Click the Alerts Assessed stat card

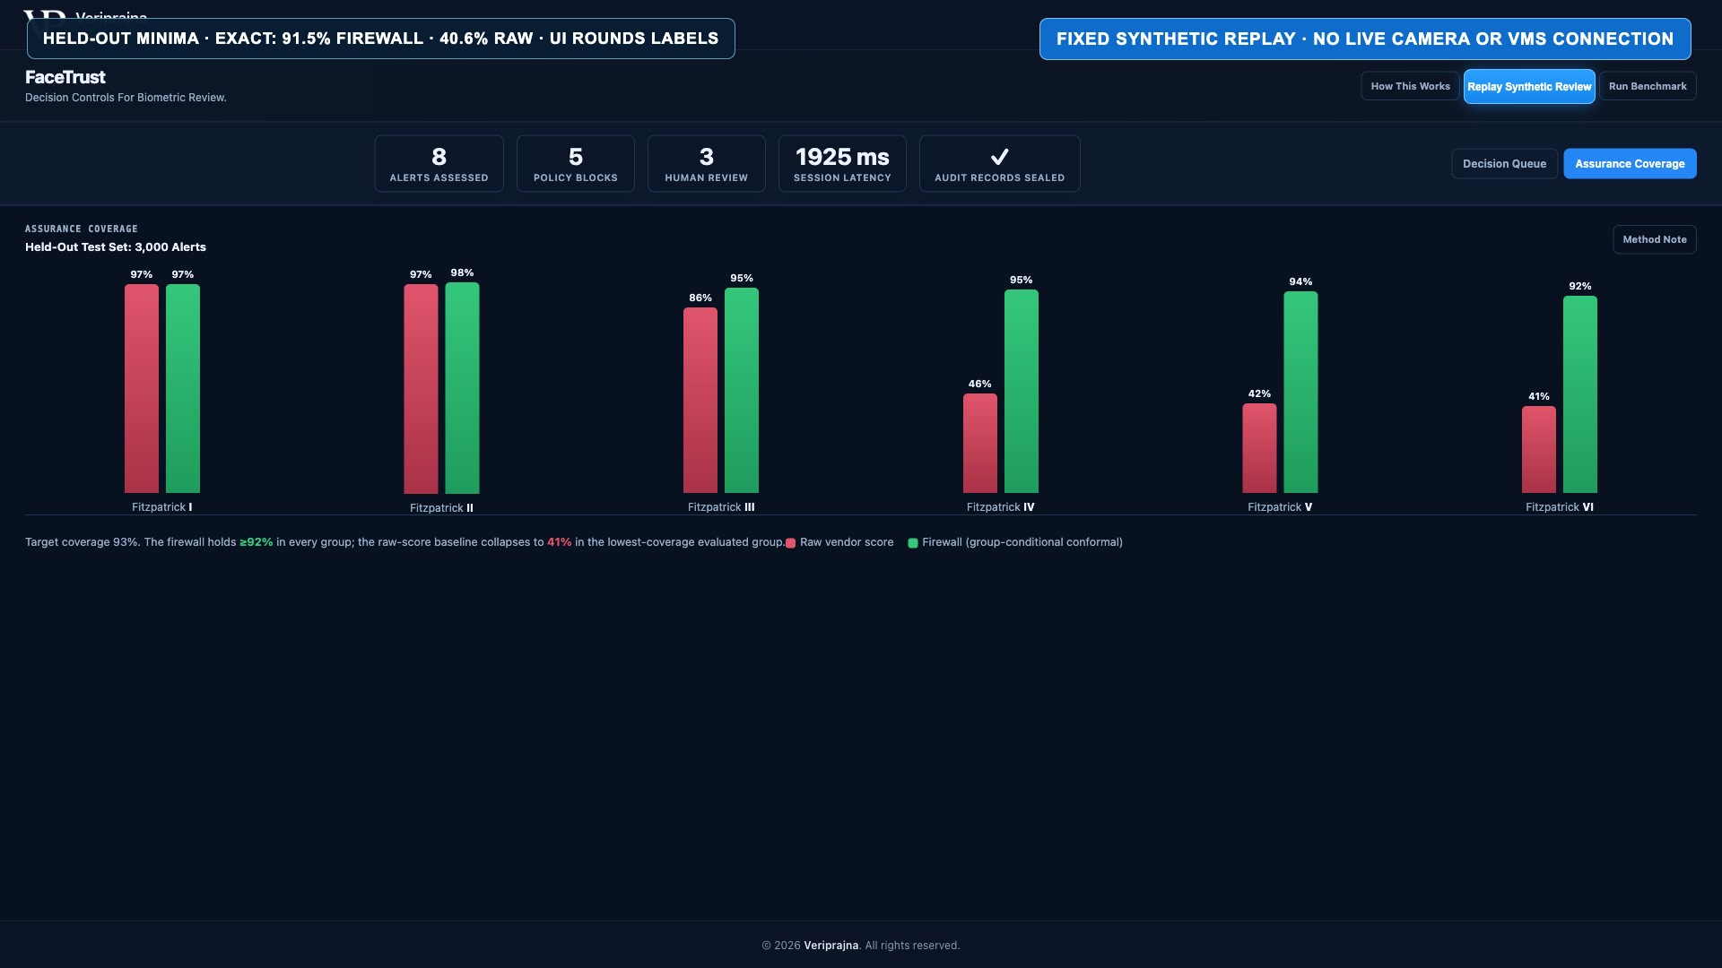point(439,163)
